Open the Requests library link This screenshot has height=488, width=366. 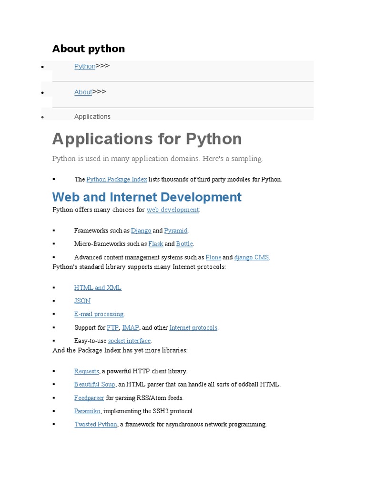86,371
